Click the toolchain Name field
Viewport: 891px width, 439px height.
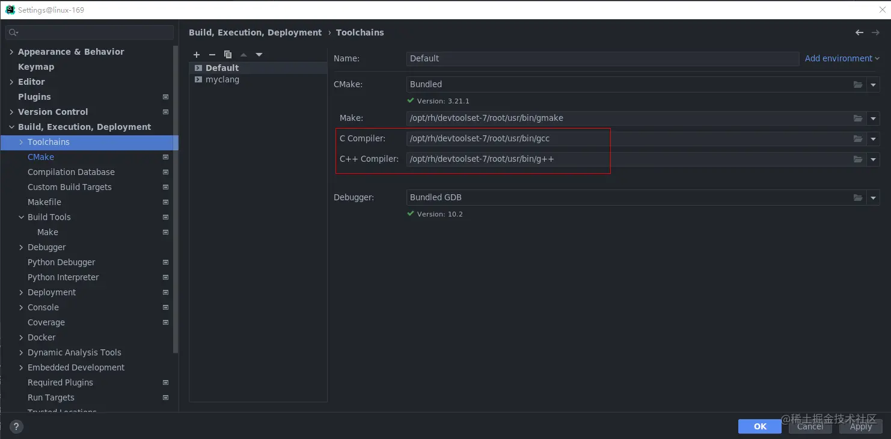(602, 58)
